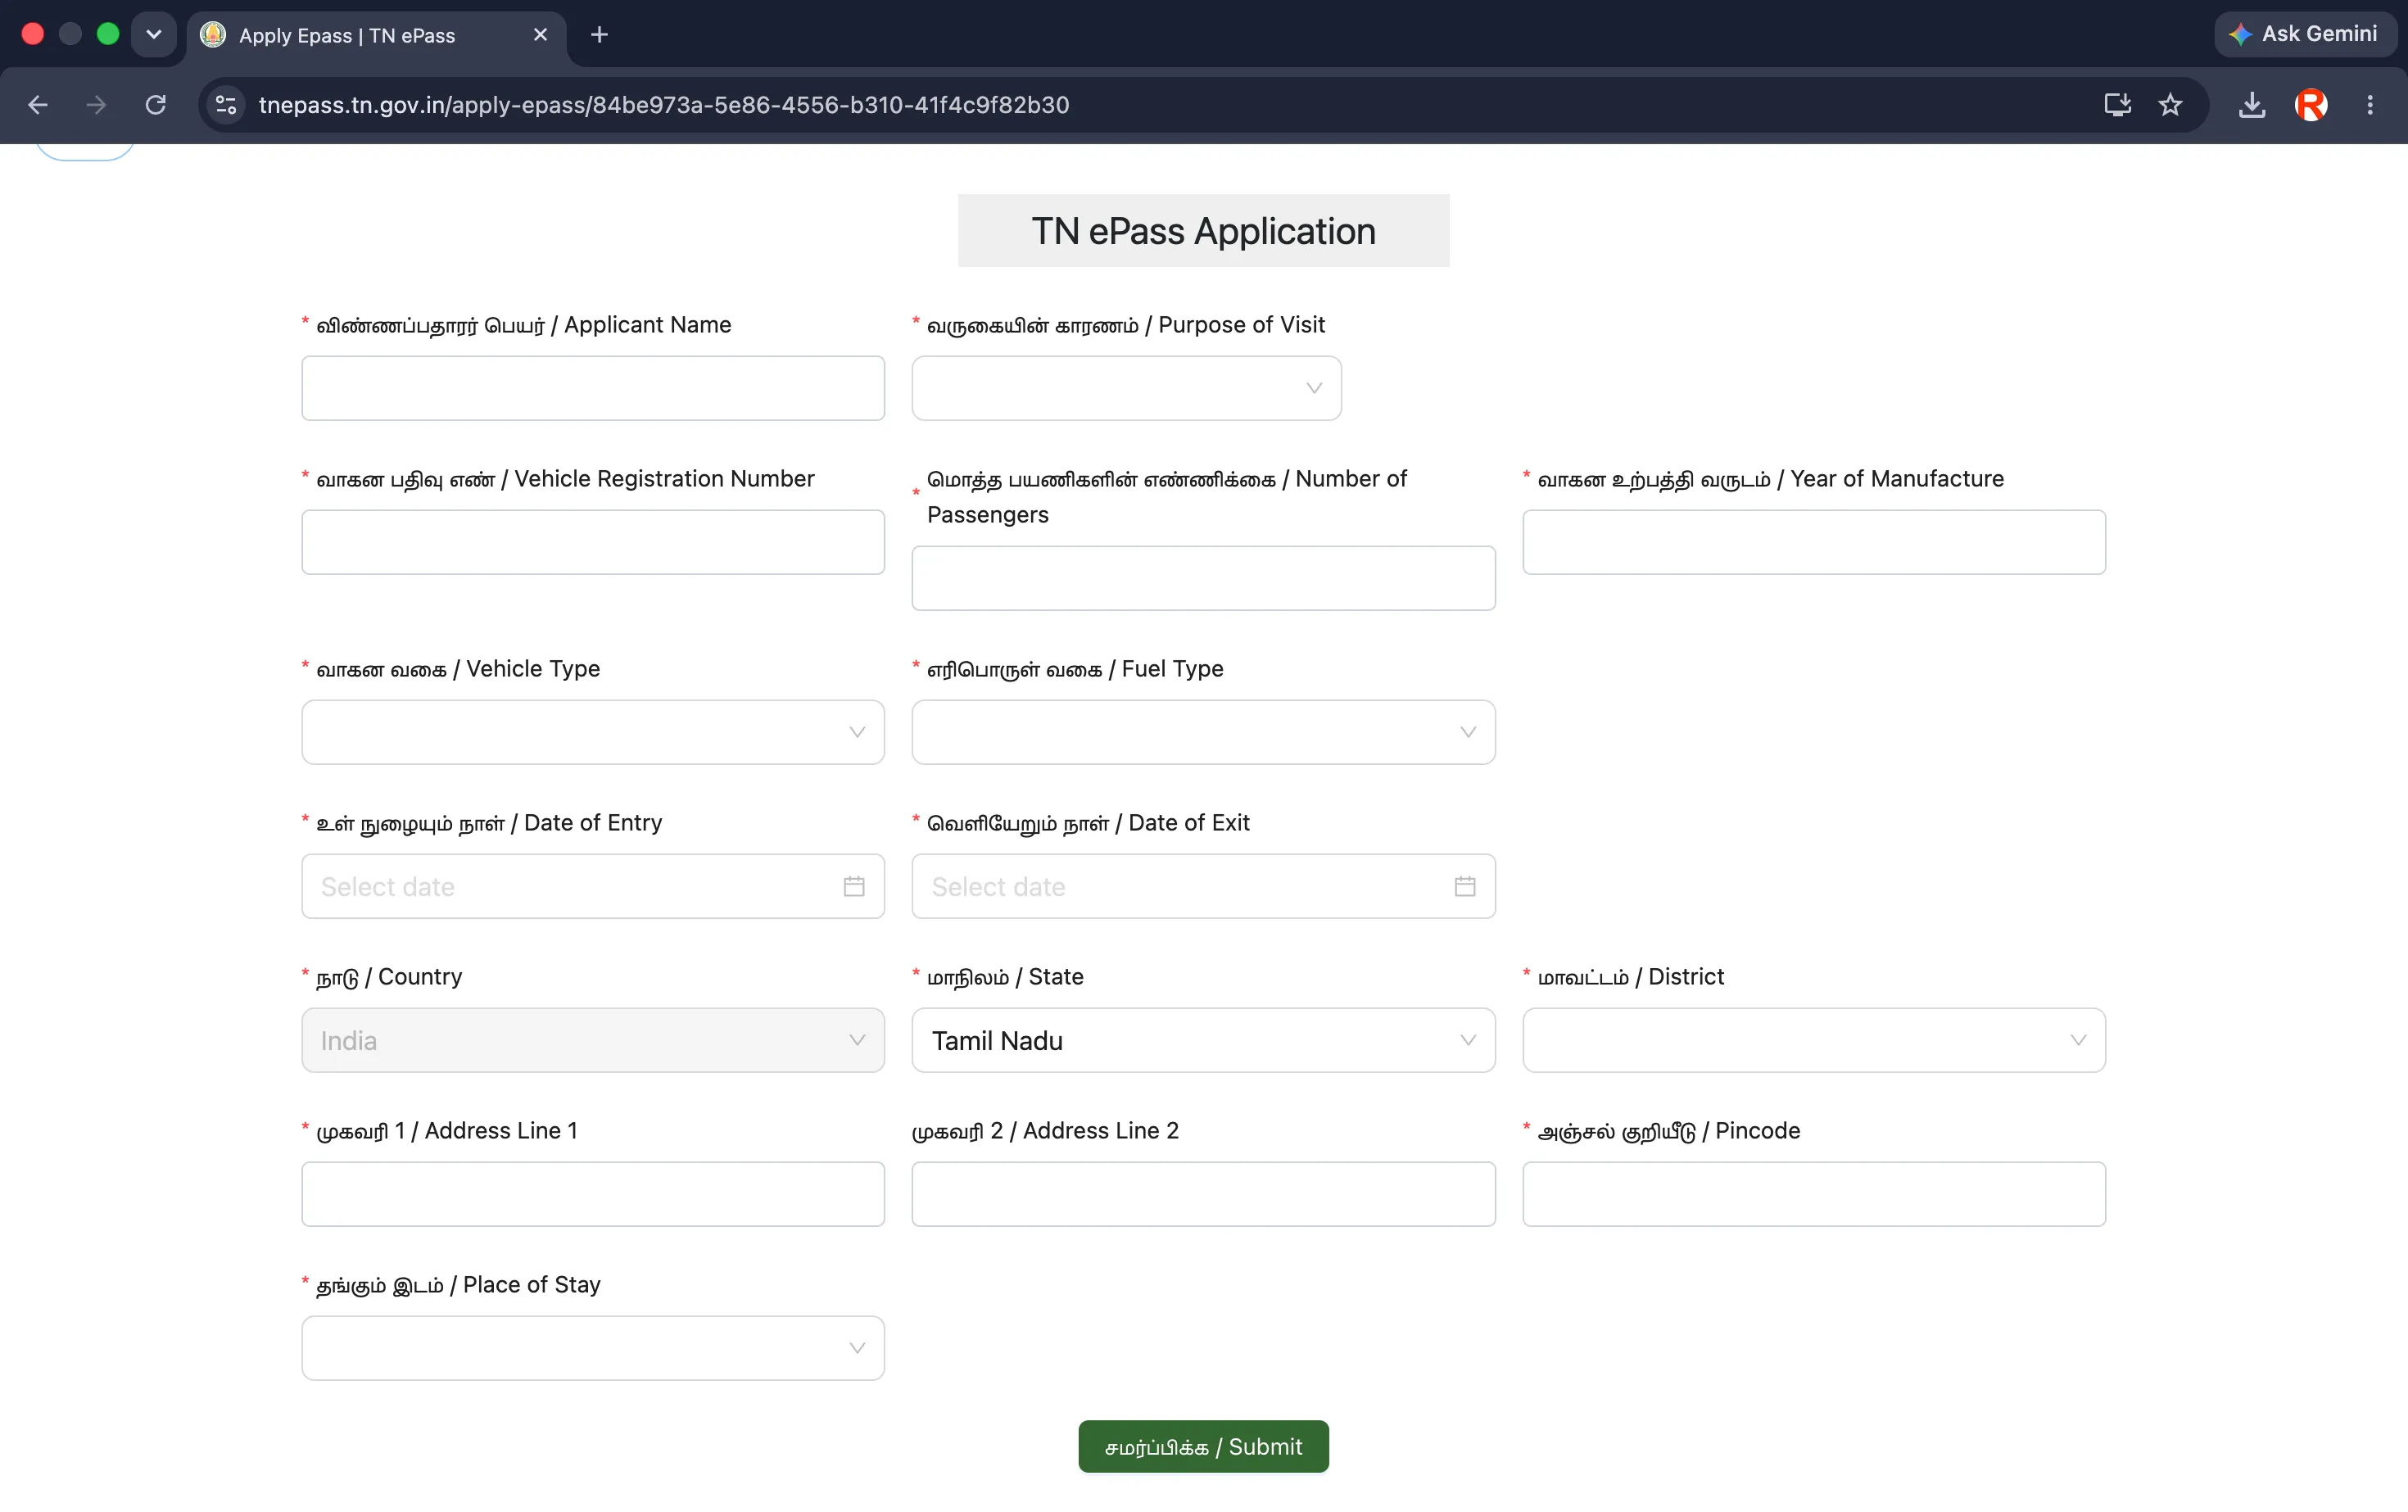
Task: Click the Address Line 1 field
Action: 593,1194
